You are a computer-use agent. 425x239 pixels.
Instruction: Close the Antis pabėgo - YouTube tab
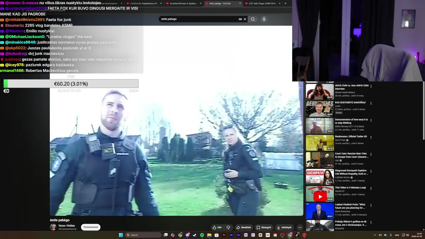coord(240,3)
